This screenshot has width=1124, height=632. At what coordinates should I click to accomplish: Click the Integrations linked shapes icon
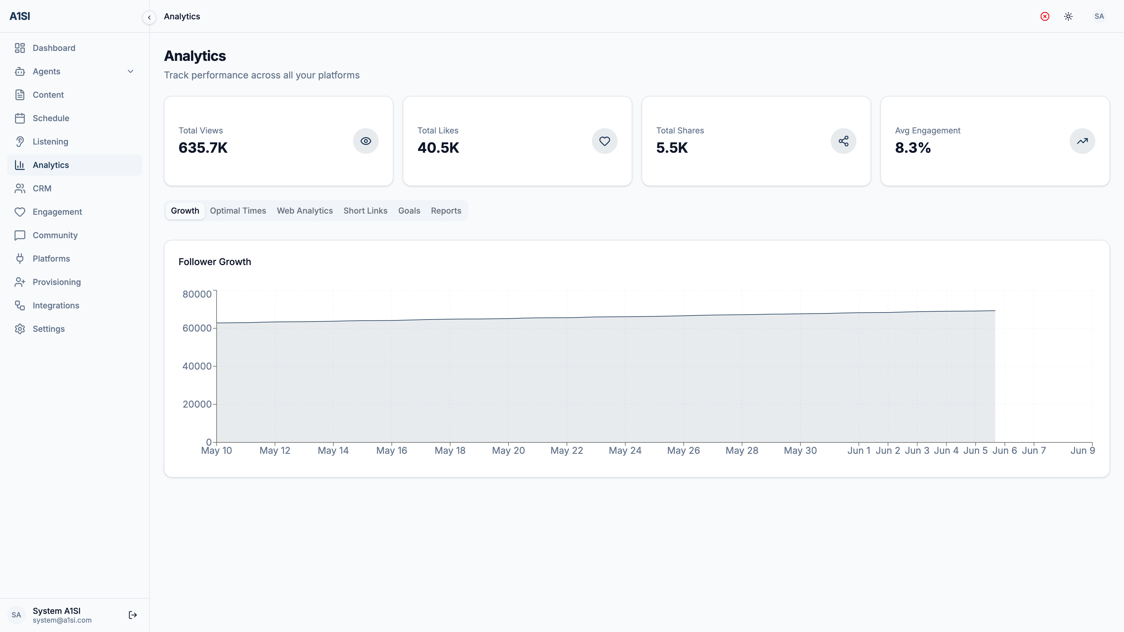pyautogui.click(x=20, y=305)
